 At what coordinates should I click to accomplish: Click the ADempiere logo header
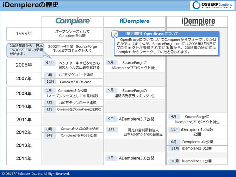pos(135,22)
